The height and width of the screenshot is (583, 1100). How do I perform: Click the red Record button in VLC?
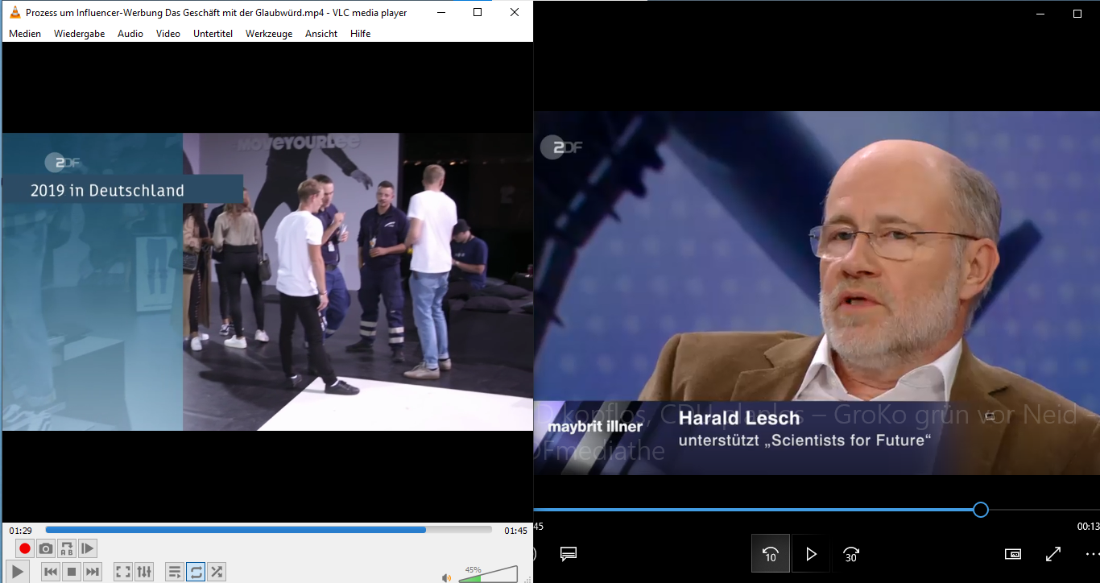click(x=25, y=548)
